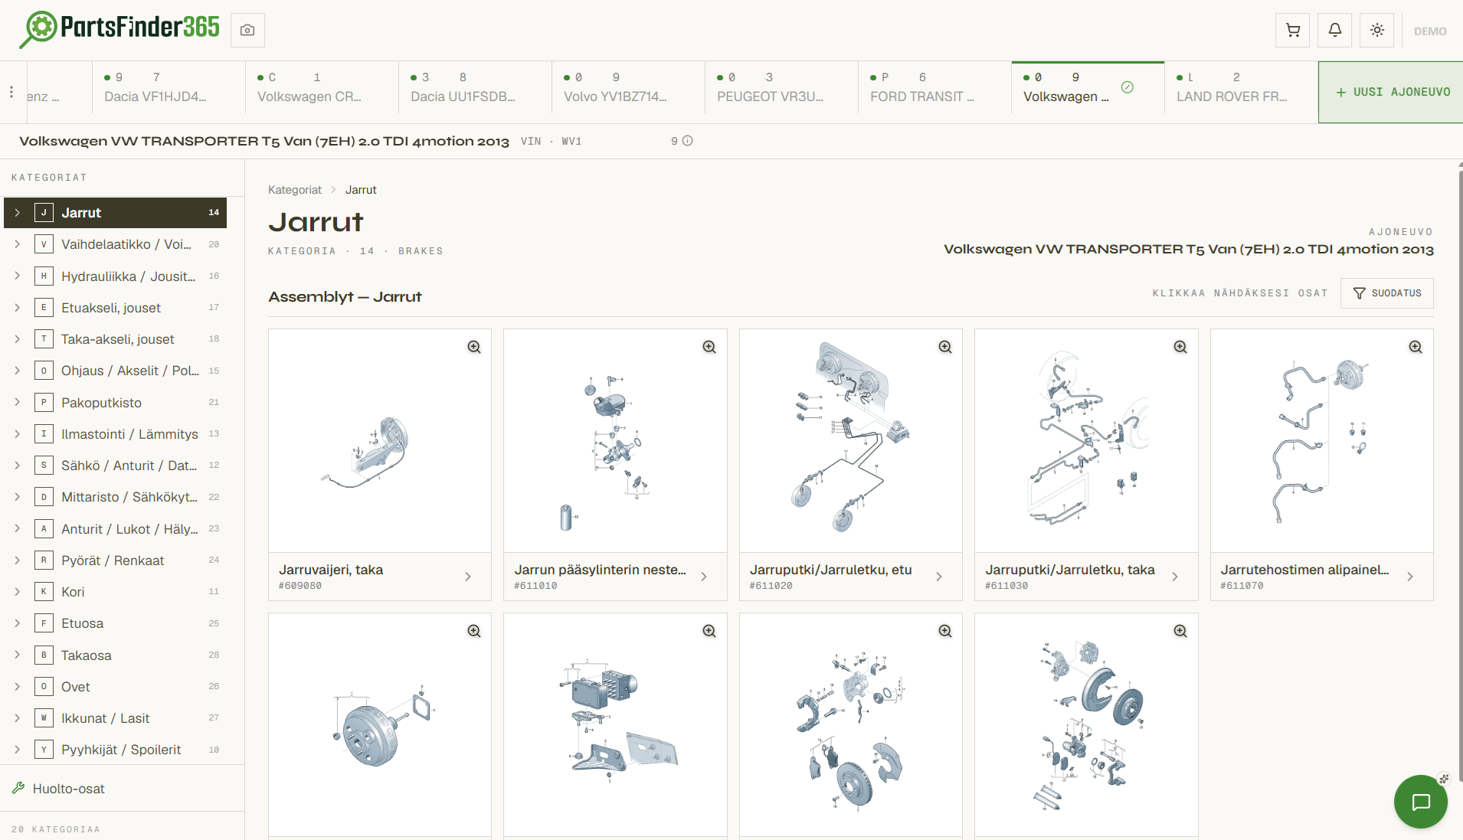The width and height of the screenshot is (1463, 840).
Task: Click VIN info icon beside number 9
Action: tap(688, 141)
